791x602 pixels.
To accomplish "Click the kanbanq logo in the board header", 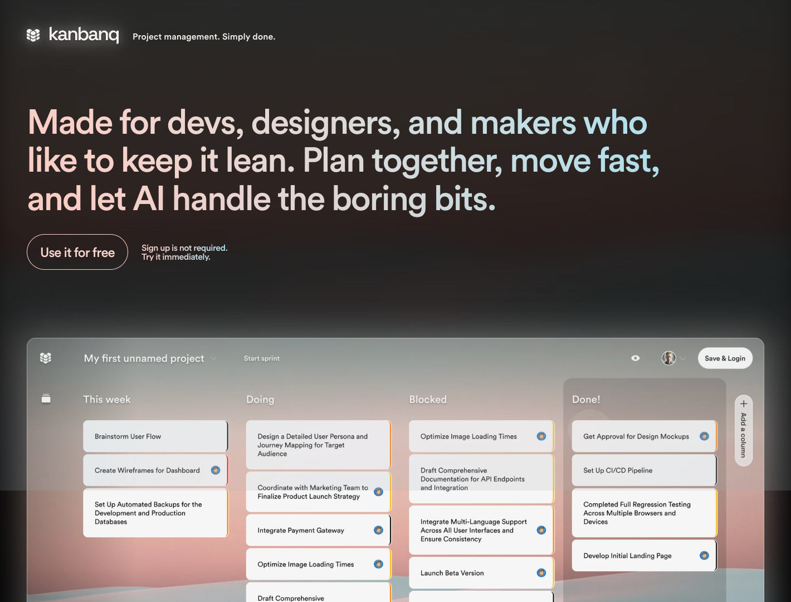I will pyautogui.click(x=45, y=358).
